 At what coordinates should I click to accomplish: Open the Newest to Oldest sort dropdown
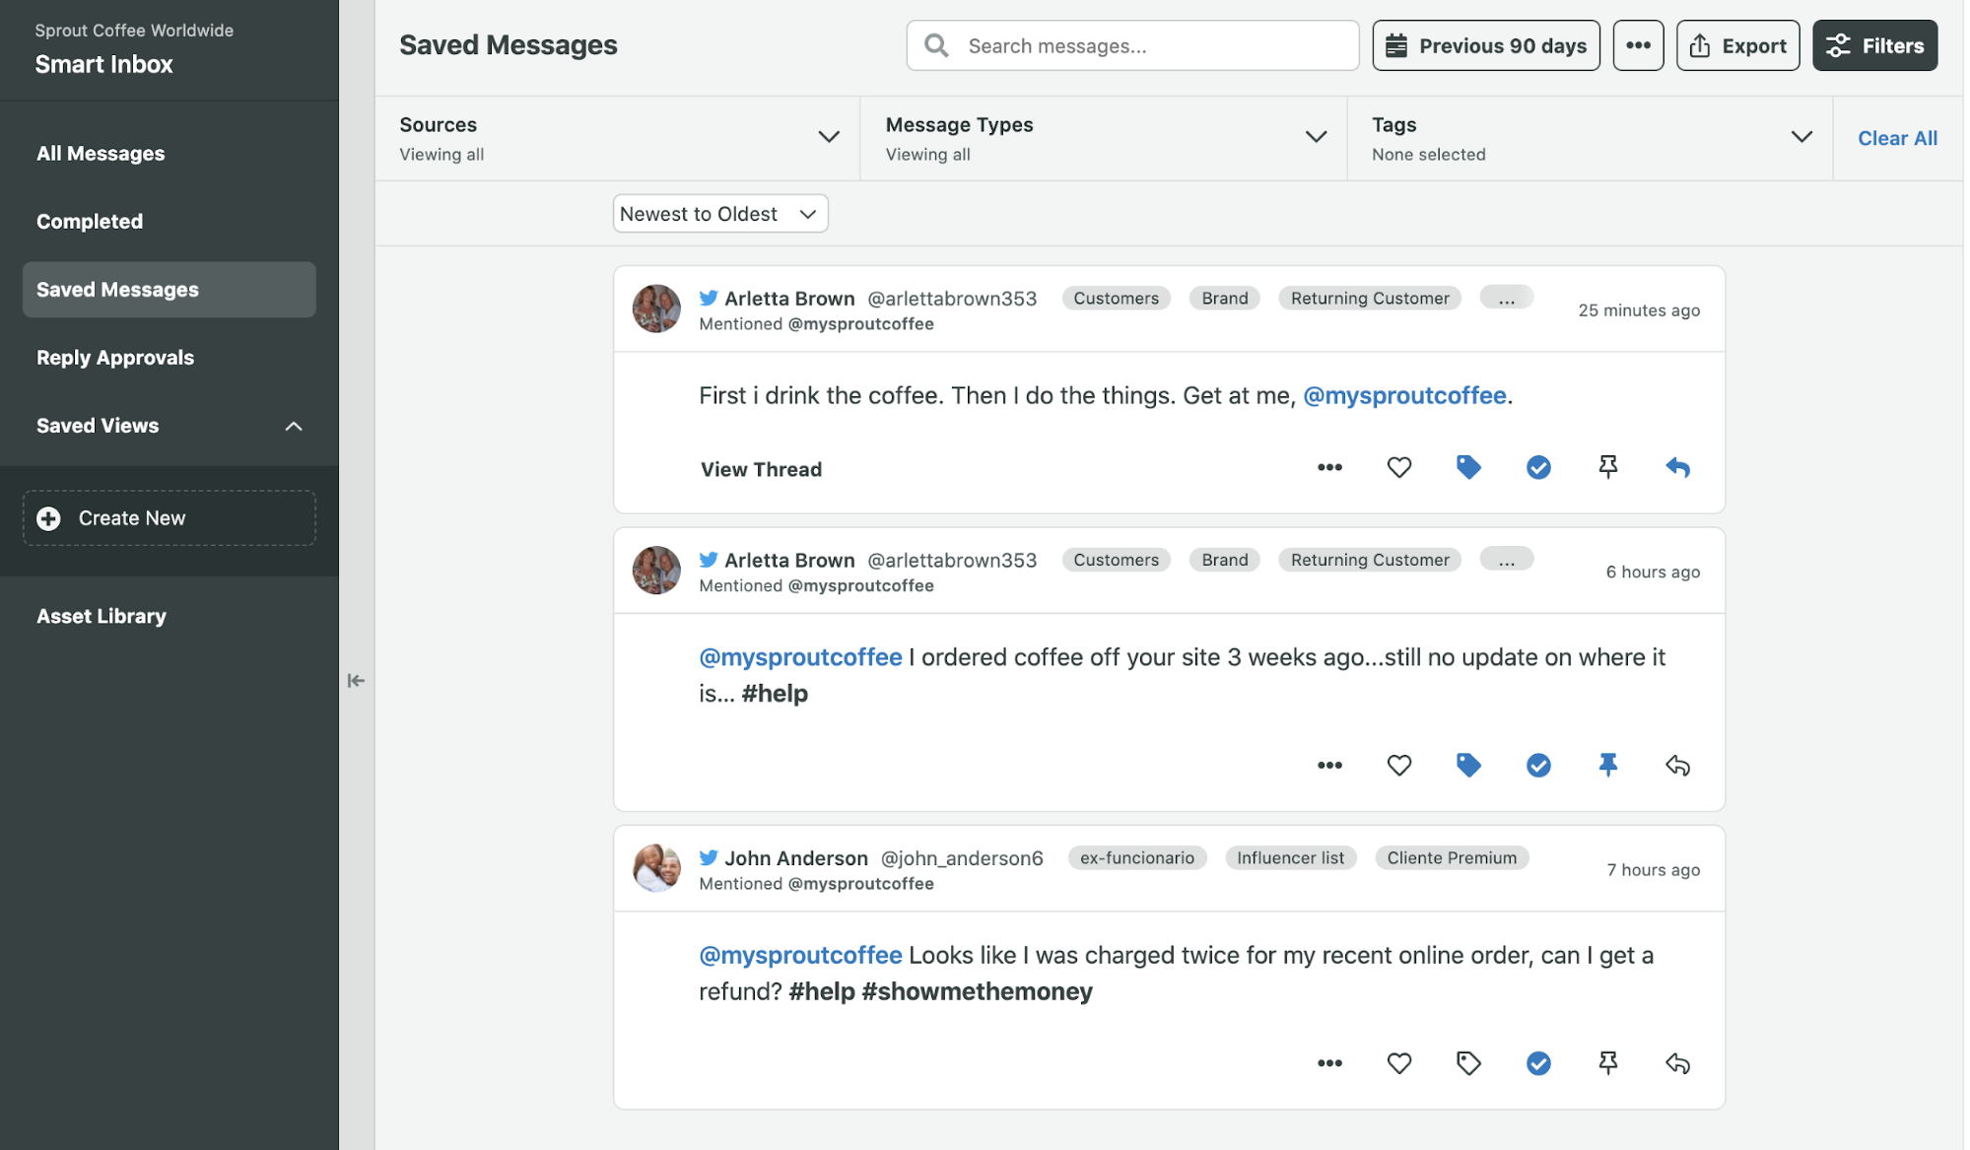coord(719,213)
